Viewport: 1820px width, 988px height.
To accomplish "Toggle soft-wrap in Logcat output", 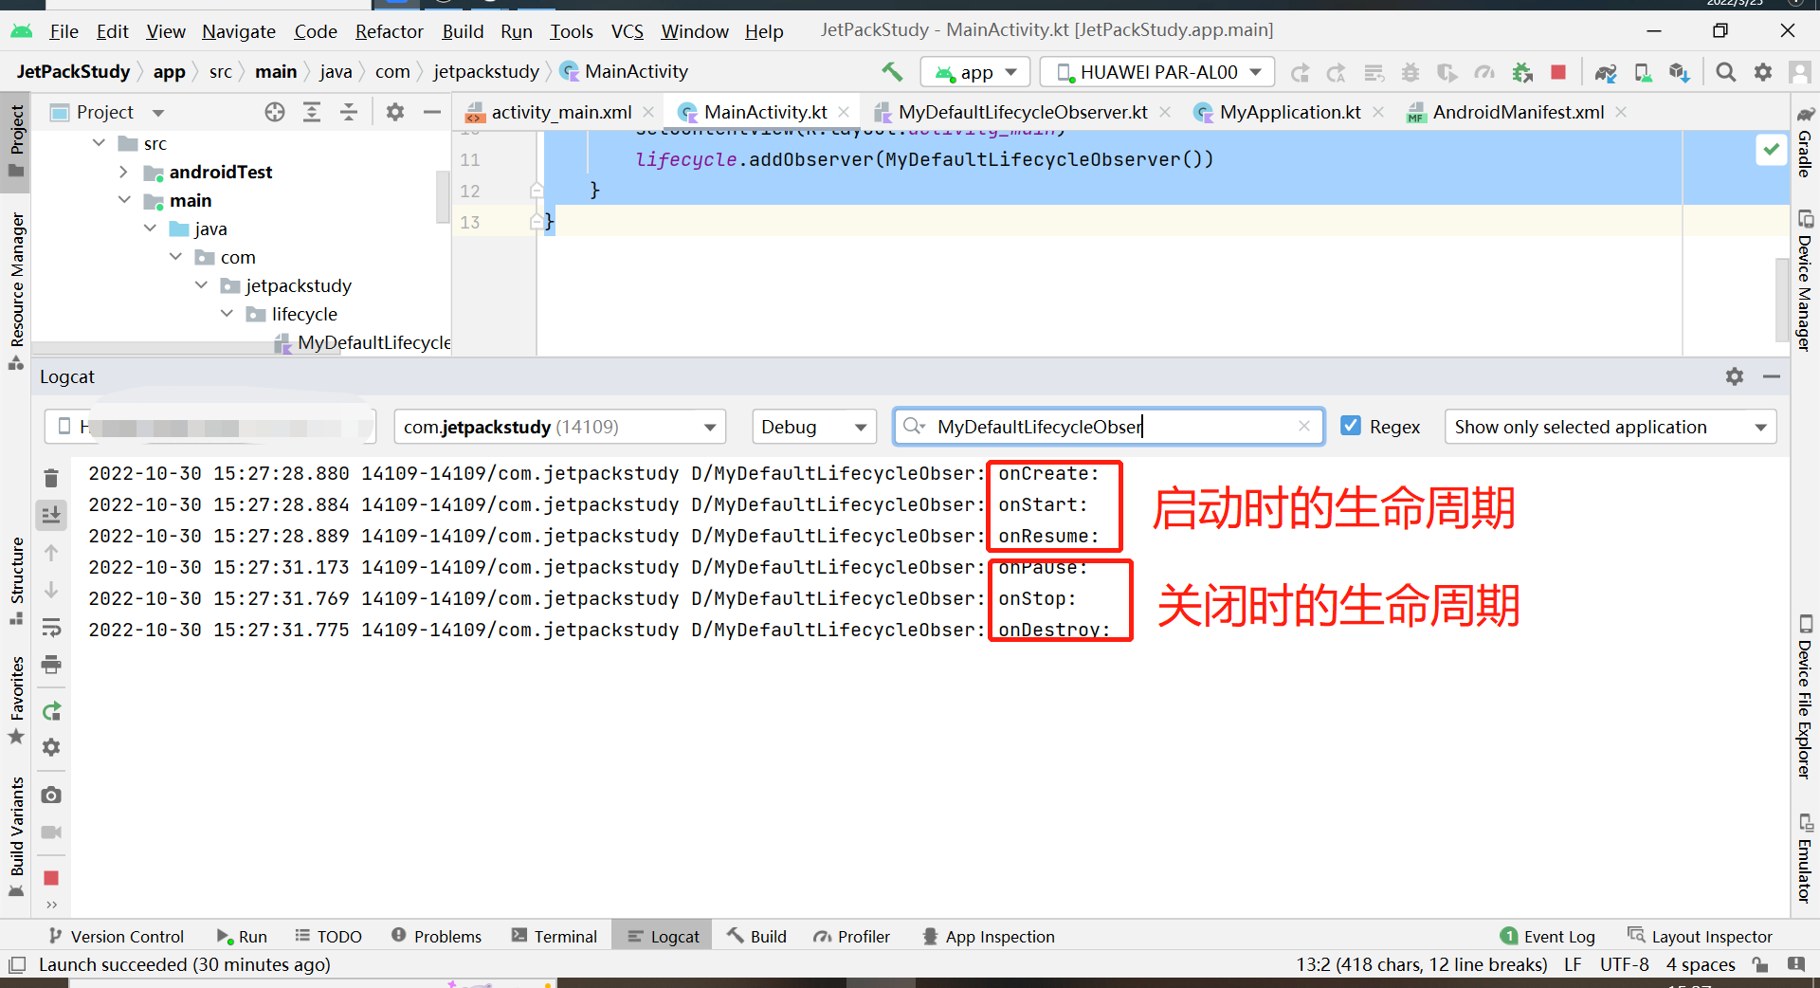I will (x=51, y=627).
